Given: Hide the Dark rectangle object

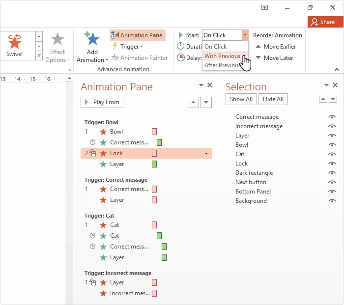Looking at the screenshot, I should [x=332, y=173].
